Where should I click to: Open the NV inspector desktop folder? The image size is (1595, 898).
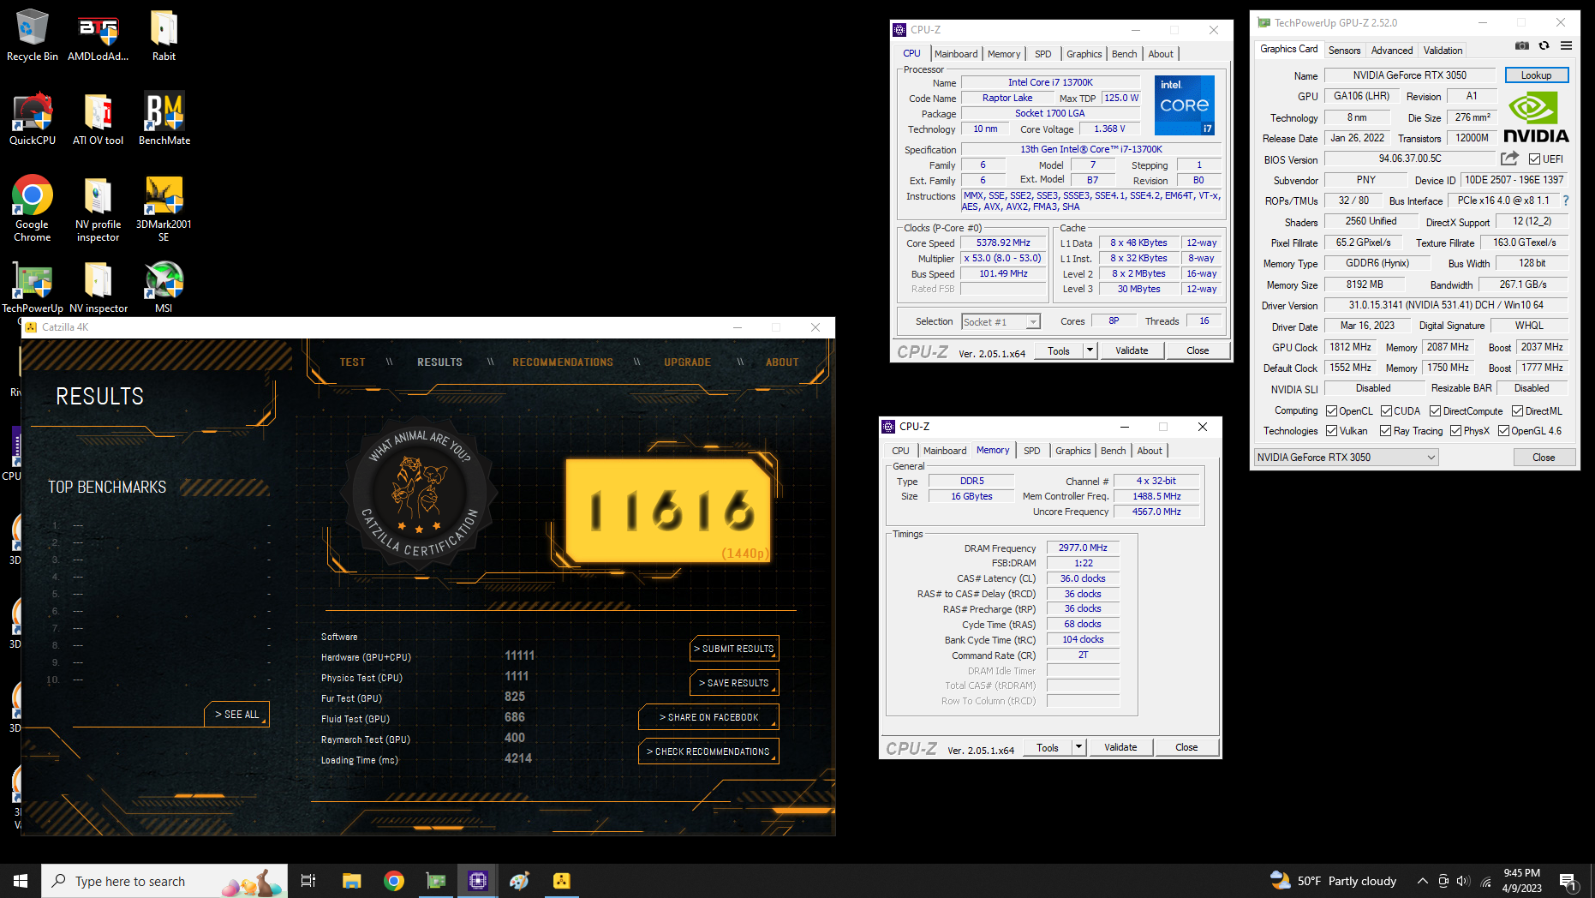click(x=98, y=287)
